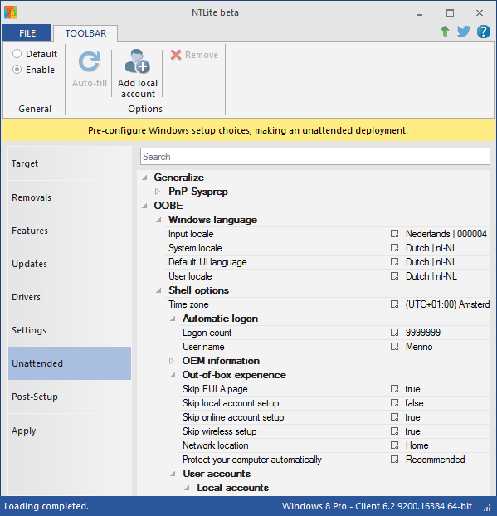Click the Skip EULA page row label

215,389
